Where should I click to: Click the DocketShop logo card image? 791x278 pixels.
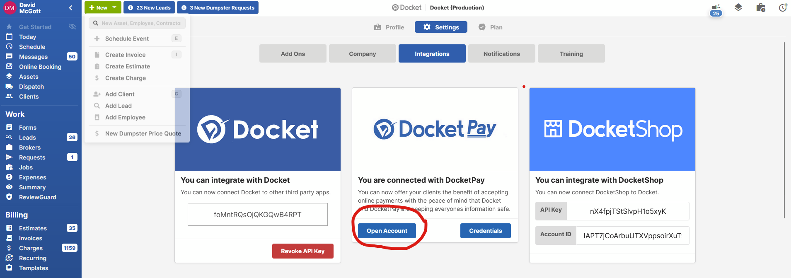612,129
